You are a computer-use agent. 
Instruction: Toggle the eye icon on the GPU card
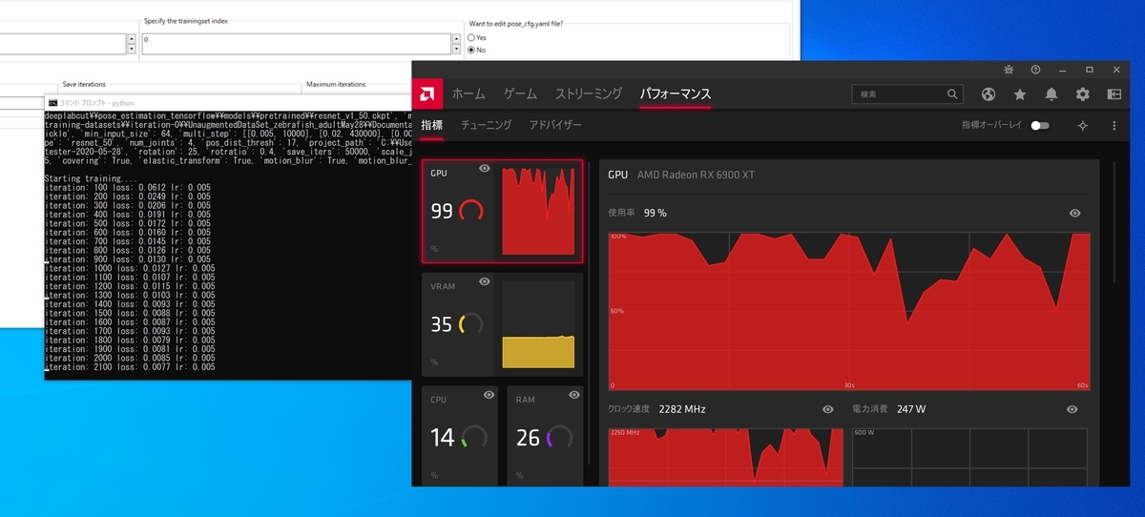(485, 169)
